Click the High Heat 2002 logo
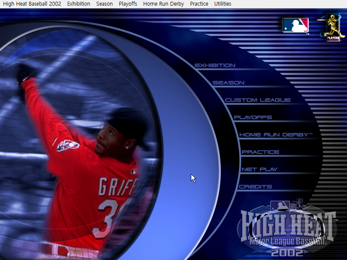 click(287, 228)
